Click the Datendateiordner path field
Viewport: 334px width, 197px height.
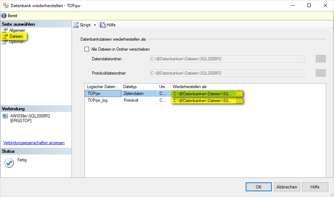point(226,59)
